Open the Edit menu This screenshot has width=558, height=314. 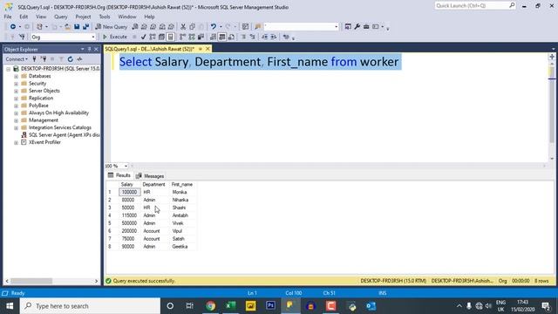(x=24, y=17)
